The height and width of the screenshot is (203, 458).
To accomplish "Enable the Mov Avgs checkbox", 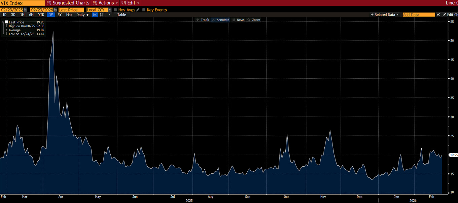I will point(115,10).
